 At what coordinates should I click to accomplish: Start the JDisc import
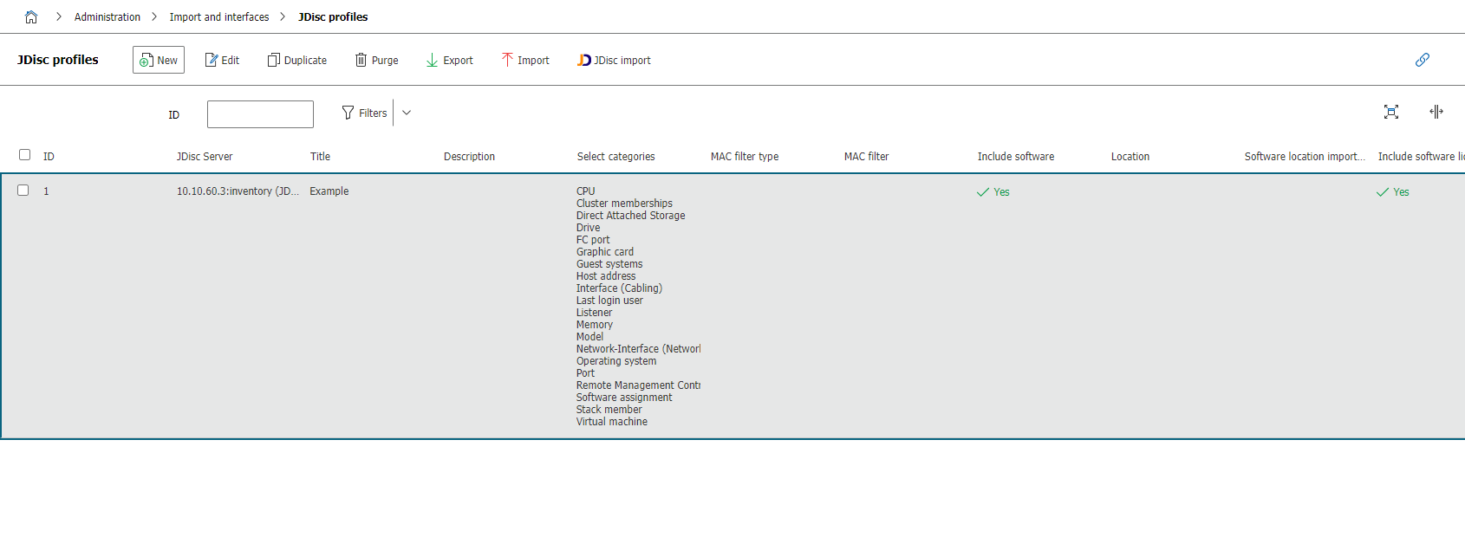pos(614,60)
